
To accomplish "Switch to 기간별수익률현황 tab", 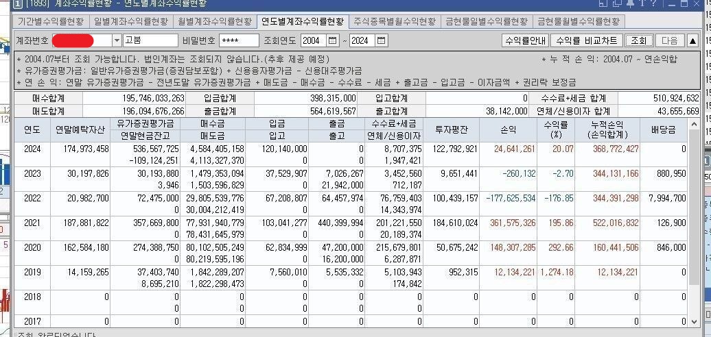I will (50, 21).
